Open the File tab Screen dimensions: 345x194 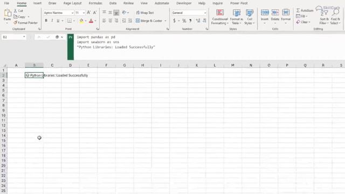click(x=6, y=3)
